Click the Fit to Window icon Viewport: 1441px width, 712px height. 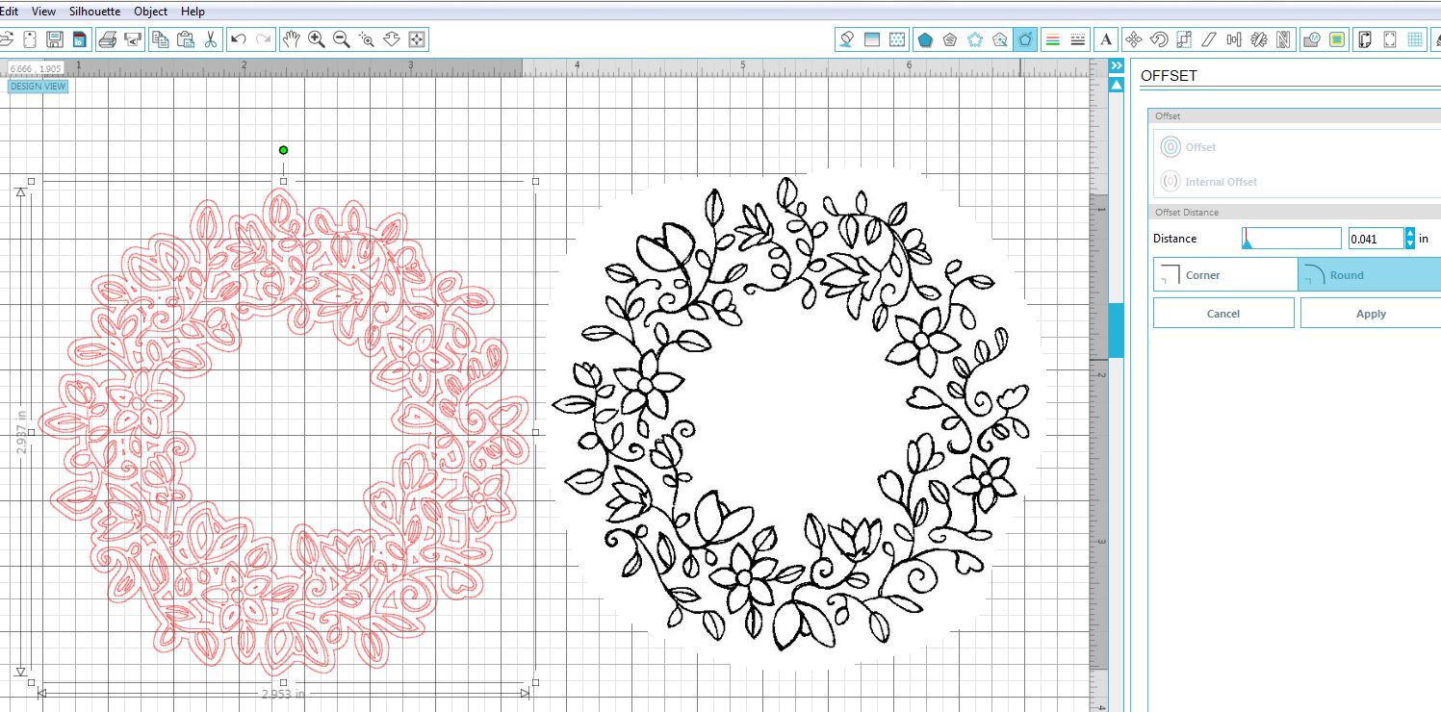pos(417,39)
